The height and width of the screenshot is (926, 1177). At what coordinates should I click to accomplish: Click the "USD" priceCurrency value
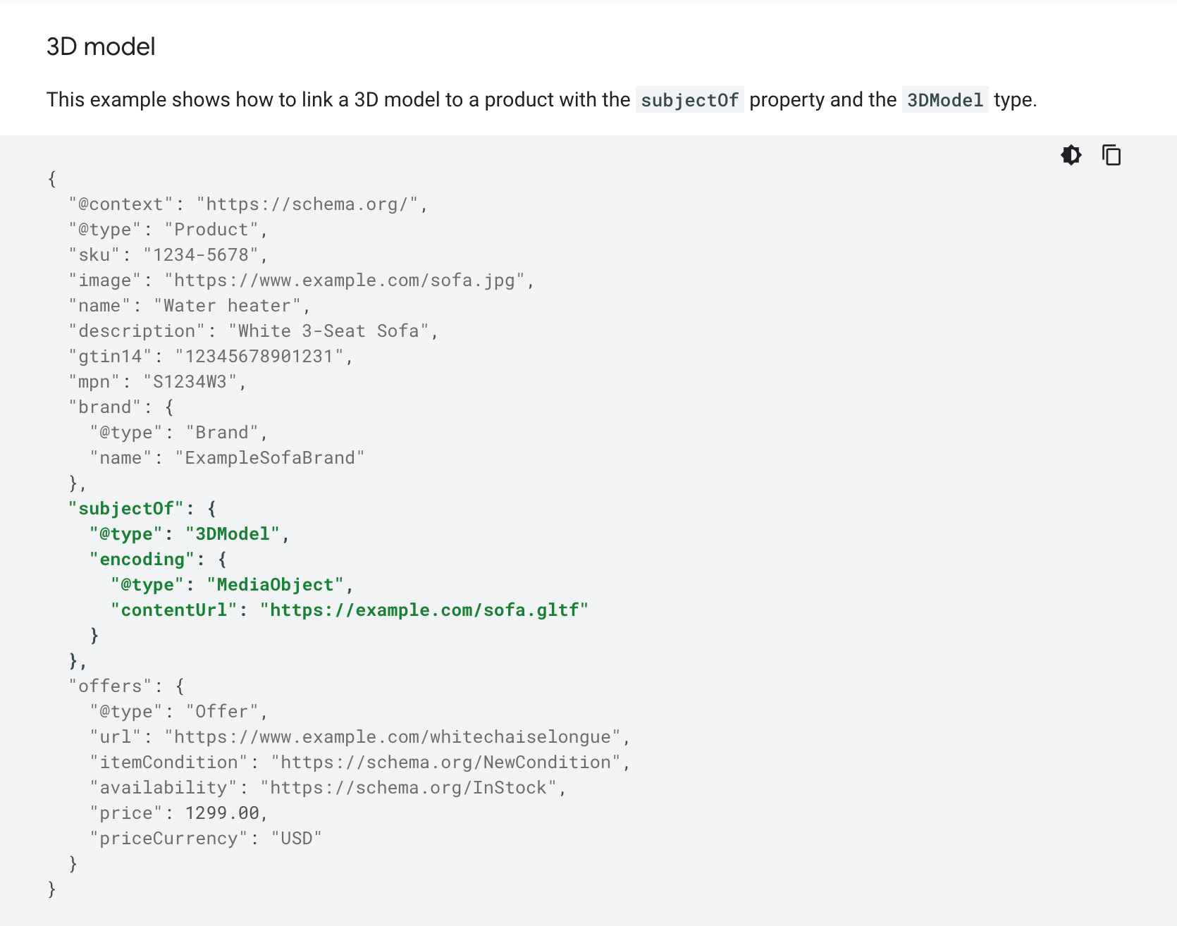click(297, 839)
